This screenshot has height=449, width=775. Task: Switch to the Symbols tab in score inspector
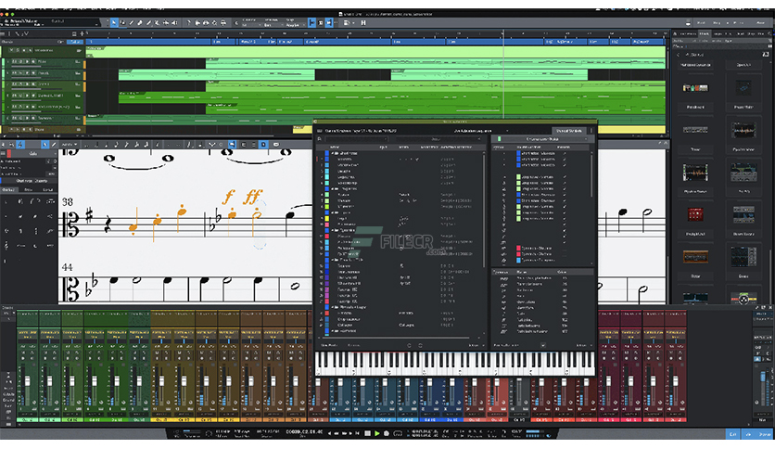9,189
